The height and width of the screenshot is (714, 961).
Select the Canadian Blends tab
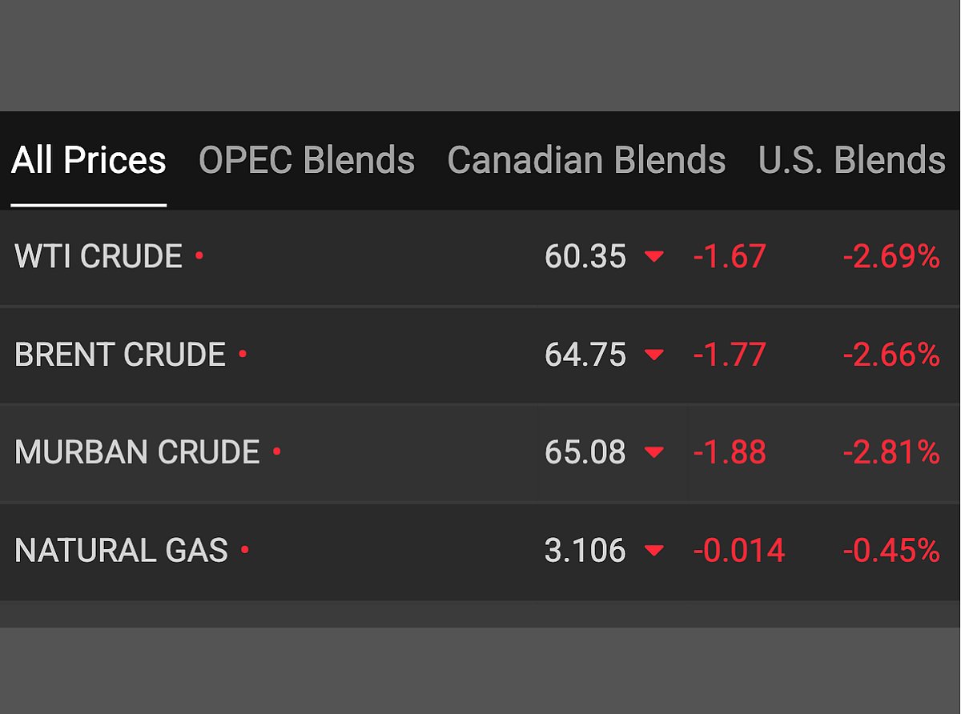point(586,160)
